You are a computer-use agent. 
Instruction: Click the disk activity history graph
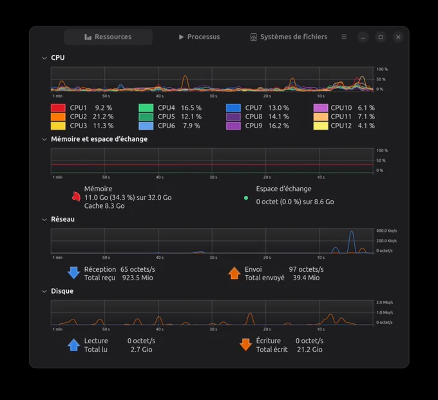213,312
